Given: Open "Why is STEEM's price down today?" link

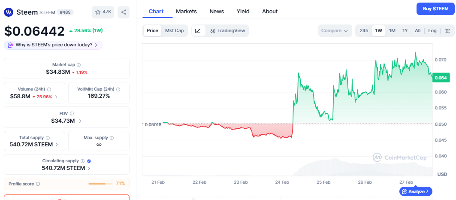Looking at the screenshot, I should coord(54,45).
